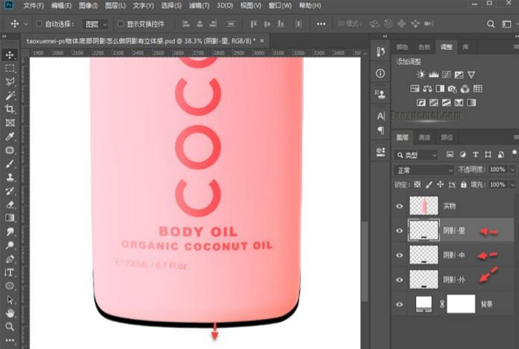519x349 pixels.
Task: Open the three-dot more options button
Action: [321, 24]
